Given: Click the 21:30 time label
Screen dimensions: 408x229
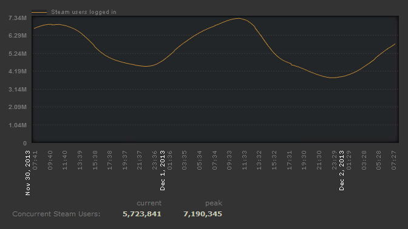Looking at the screenshot, I should tap(319, 160).
